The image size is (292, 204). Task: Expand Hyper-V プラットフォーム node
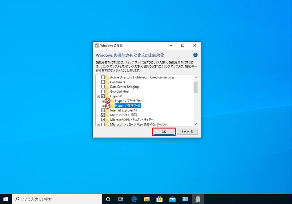tap(103, 101)
